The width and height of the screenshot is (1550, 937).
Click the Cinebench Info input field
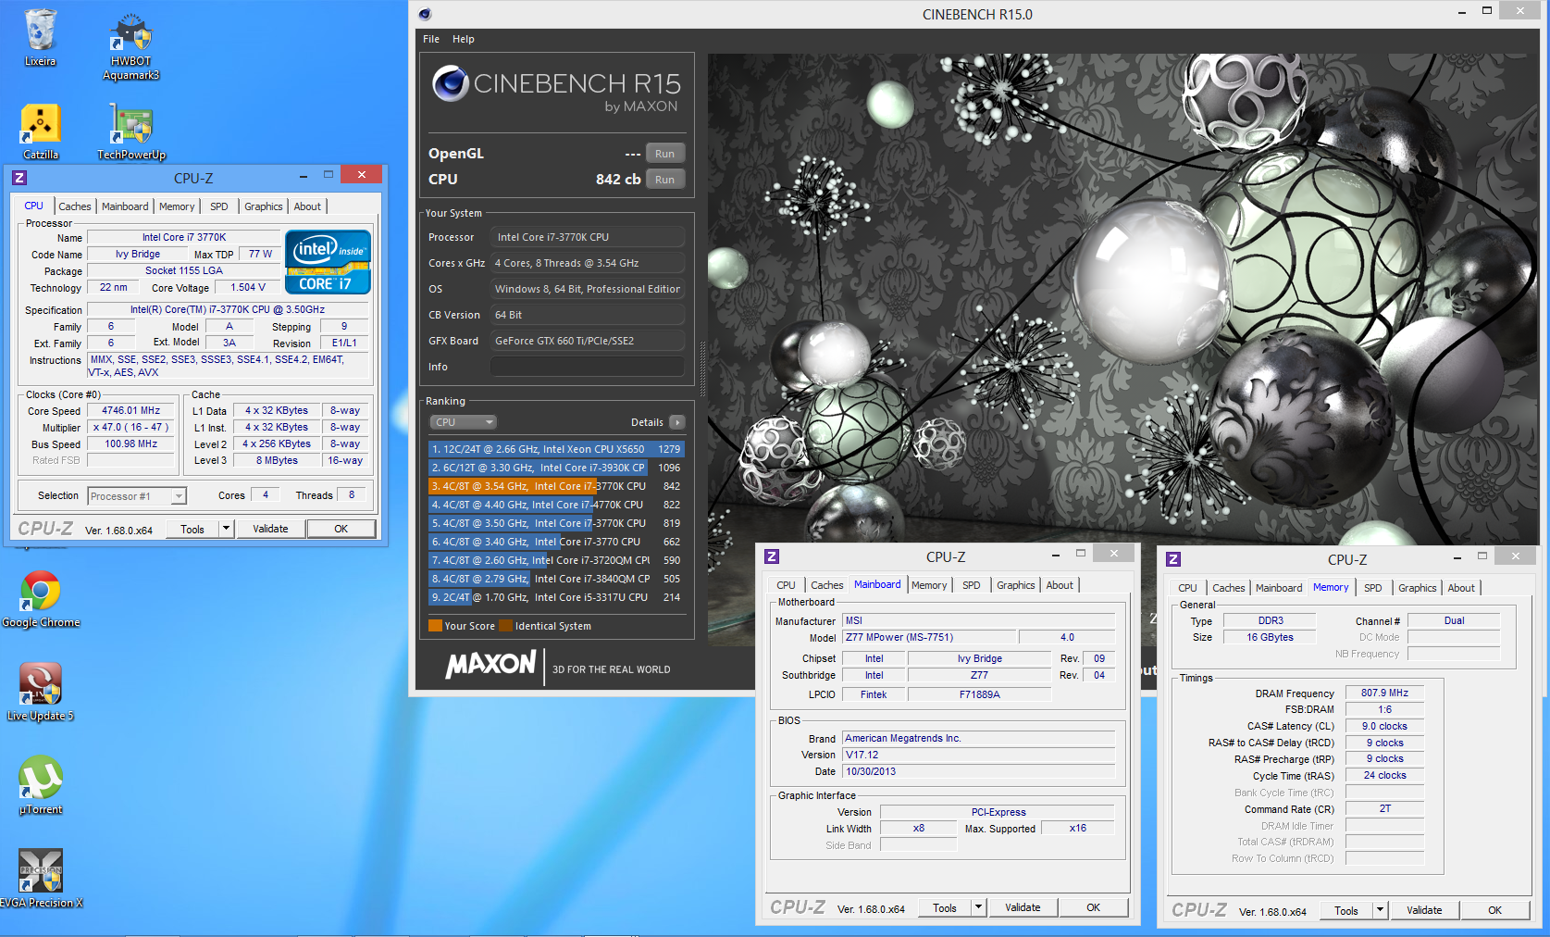pos(588,367)
